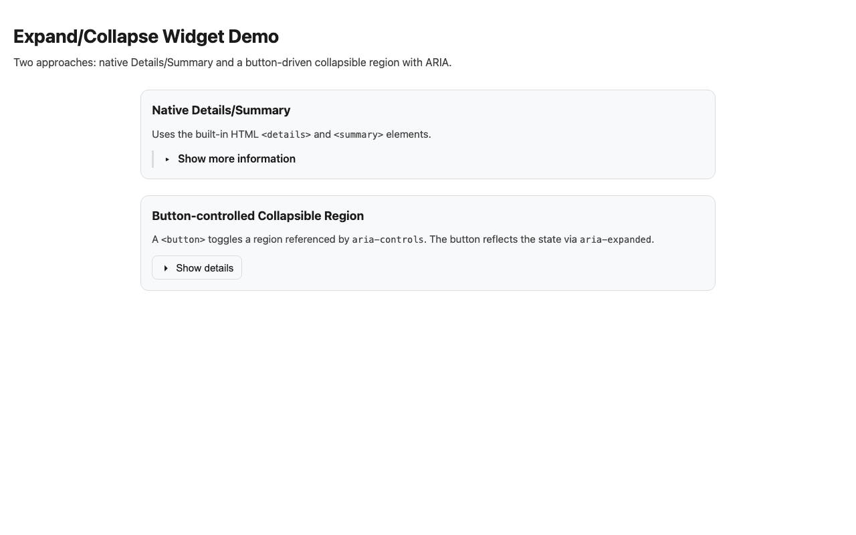
Task: Click the triangle icon inside Show details button
Action: tap(165, 267)
